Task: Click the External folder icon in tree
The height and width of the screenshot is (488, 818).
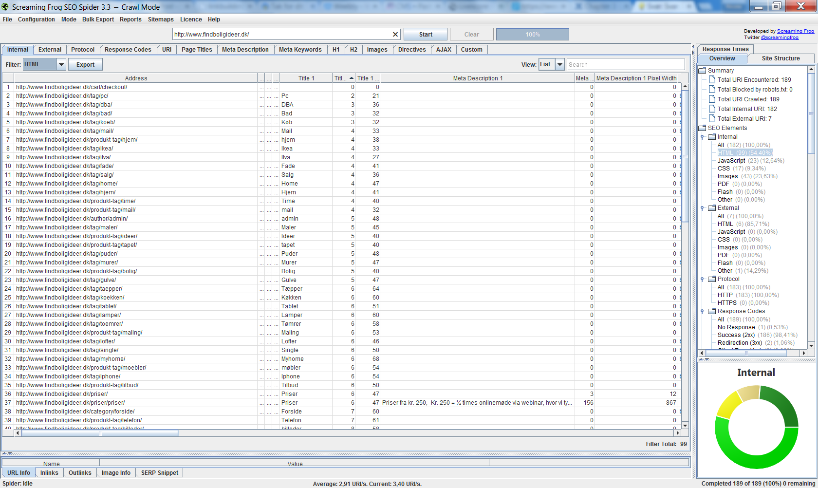Action: click(x=712, y=208)
